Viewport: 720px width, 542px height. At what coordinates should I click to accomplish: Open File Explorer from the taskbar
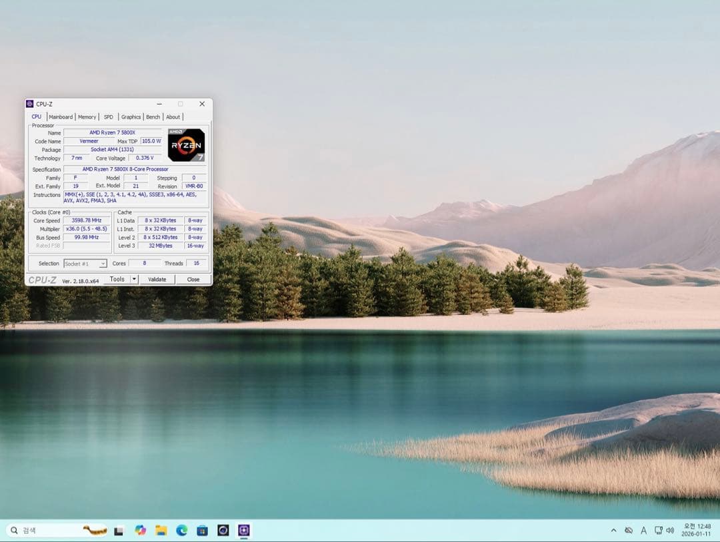tap(161, 530)
